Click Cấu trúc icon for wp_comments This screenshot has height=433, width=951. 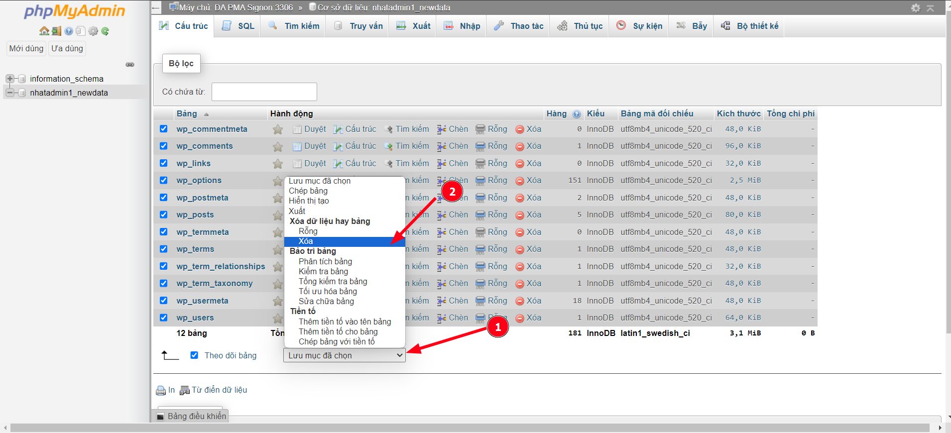(338, 146)
